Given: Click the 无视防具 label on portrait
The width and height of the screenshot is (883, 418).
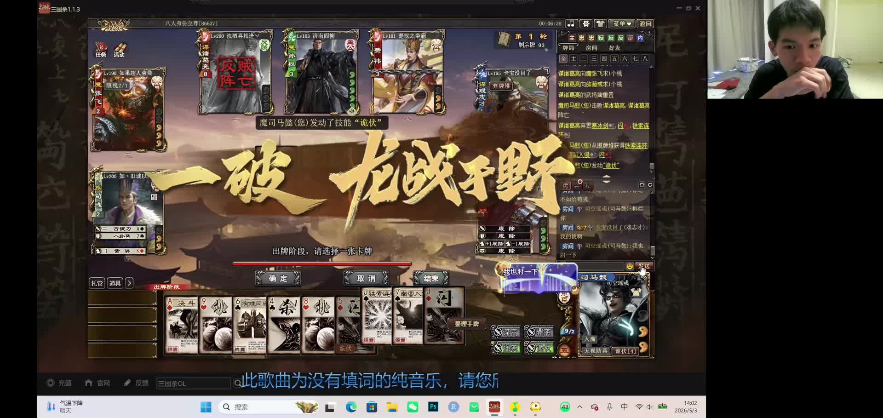Looking at the screenshot, I should pyautogui.click(x=596, y=351).
